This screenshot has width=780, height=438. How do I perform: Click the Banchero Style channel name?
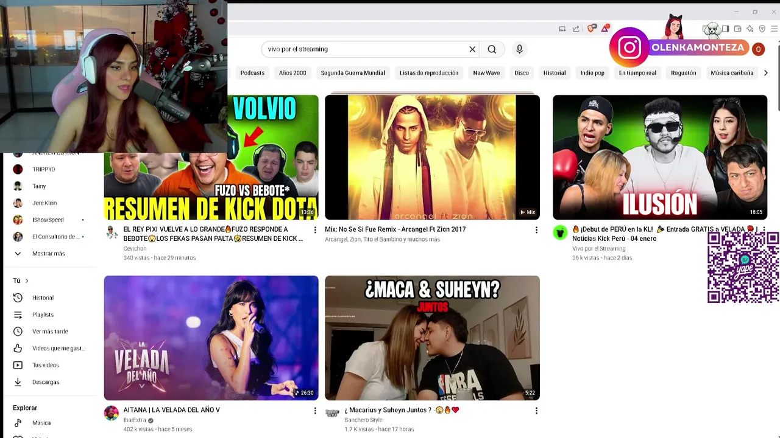(x=363, y=420)
